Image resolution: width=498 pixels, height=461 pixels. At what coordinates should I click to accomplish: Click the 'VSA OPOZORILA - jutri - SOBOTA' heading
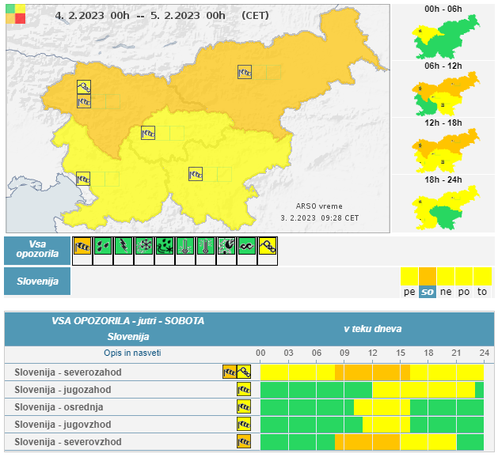[x=128, y=321]
